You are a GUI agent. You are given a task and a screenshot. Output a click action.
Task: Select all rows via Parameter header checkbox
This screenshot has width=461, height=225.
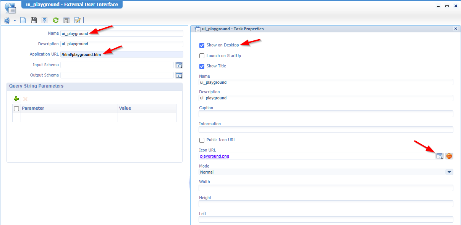[16, 109]
